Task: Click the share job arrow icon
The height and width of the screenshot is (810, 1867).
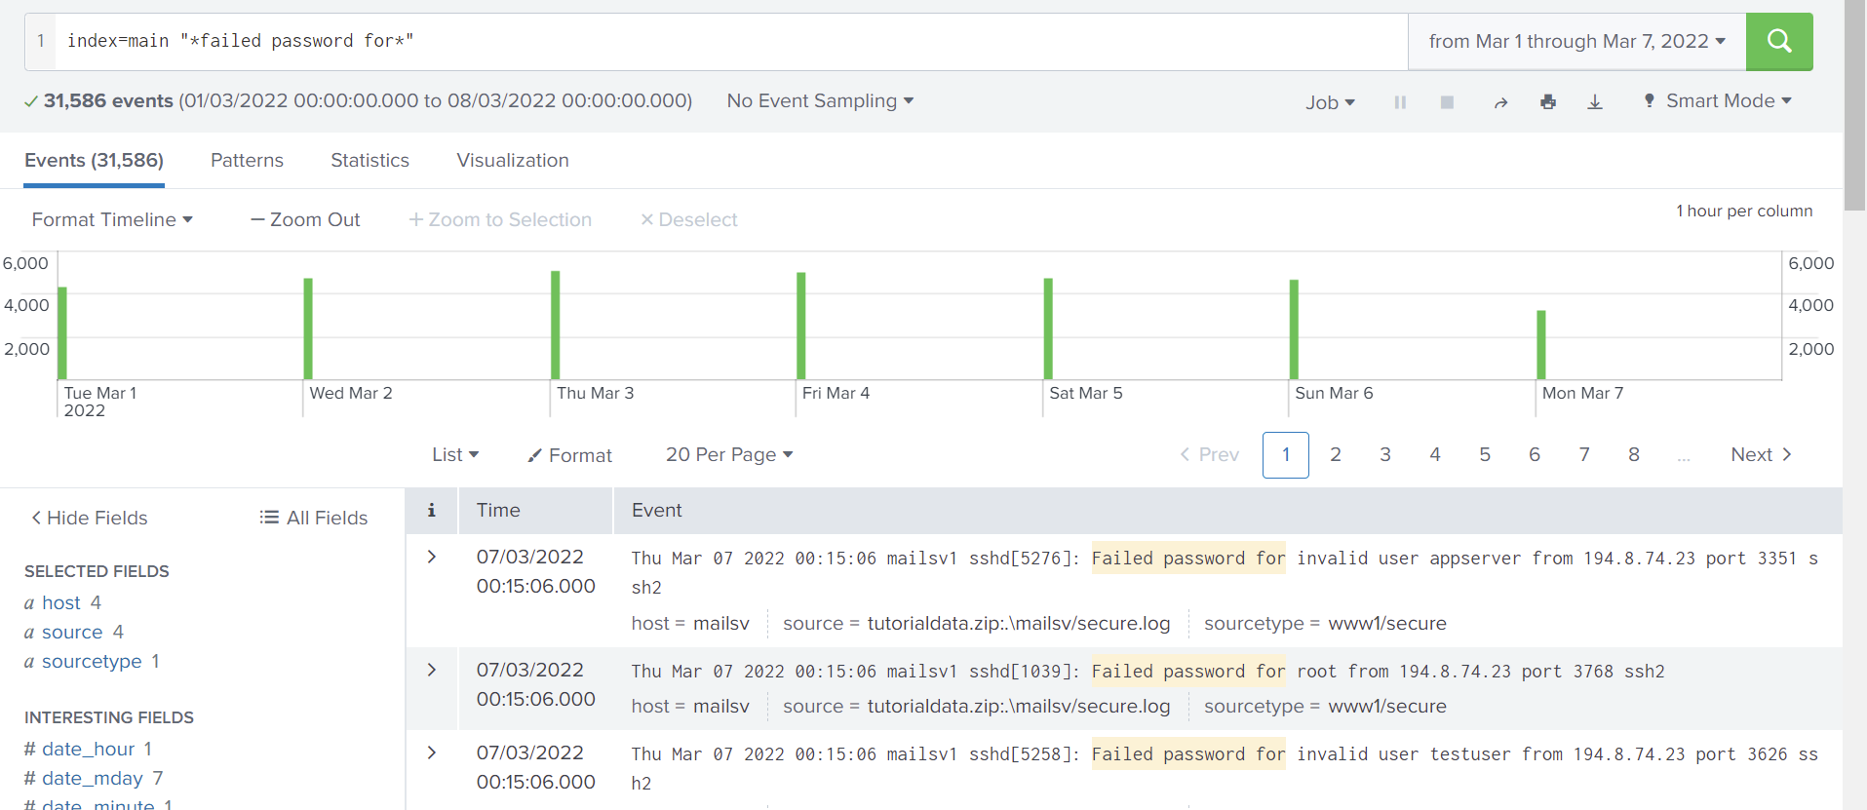Action: click(x=1500, y=102)
